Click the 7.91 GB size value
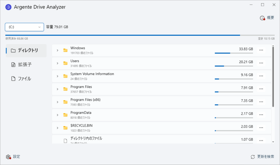Image resolution: width=280 pixels, height=165 pixels. pos(247,88)
